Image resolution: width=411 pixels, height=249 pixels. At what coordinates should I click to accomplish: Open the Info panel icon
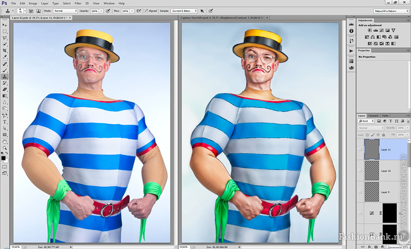[x=351, y=31]
